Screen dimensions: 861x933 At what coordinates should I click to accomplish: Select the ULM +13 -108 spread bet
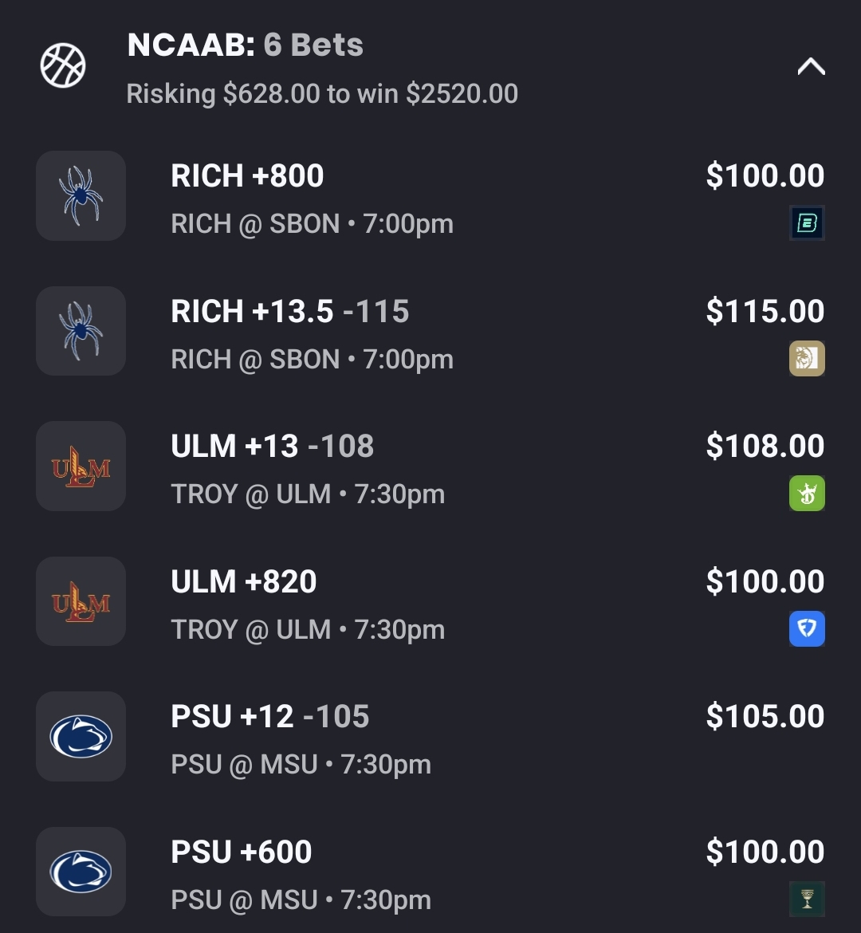[x=272, y=447]
